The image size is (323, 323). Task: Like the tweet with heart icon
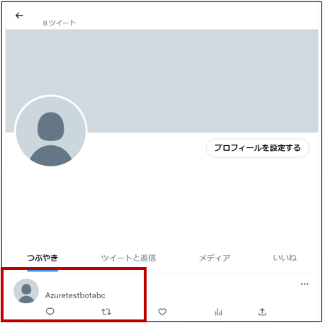click(x=162, y=312)
